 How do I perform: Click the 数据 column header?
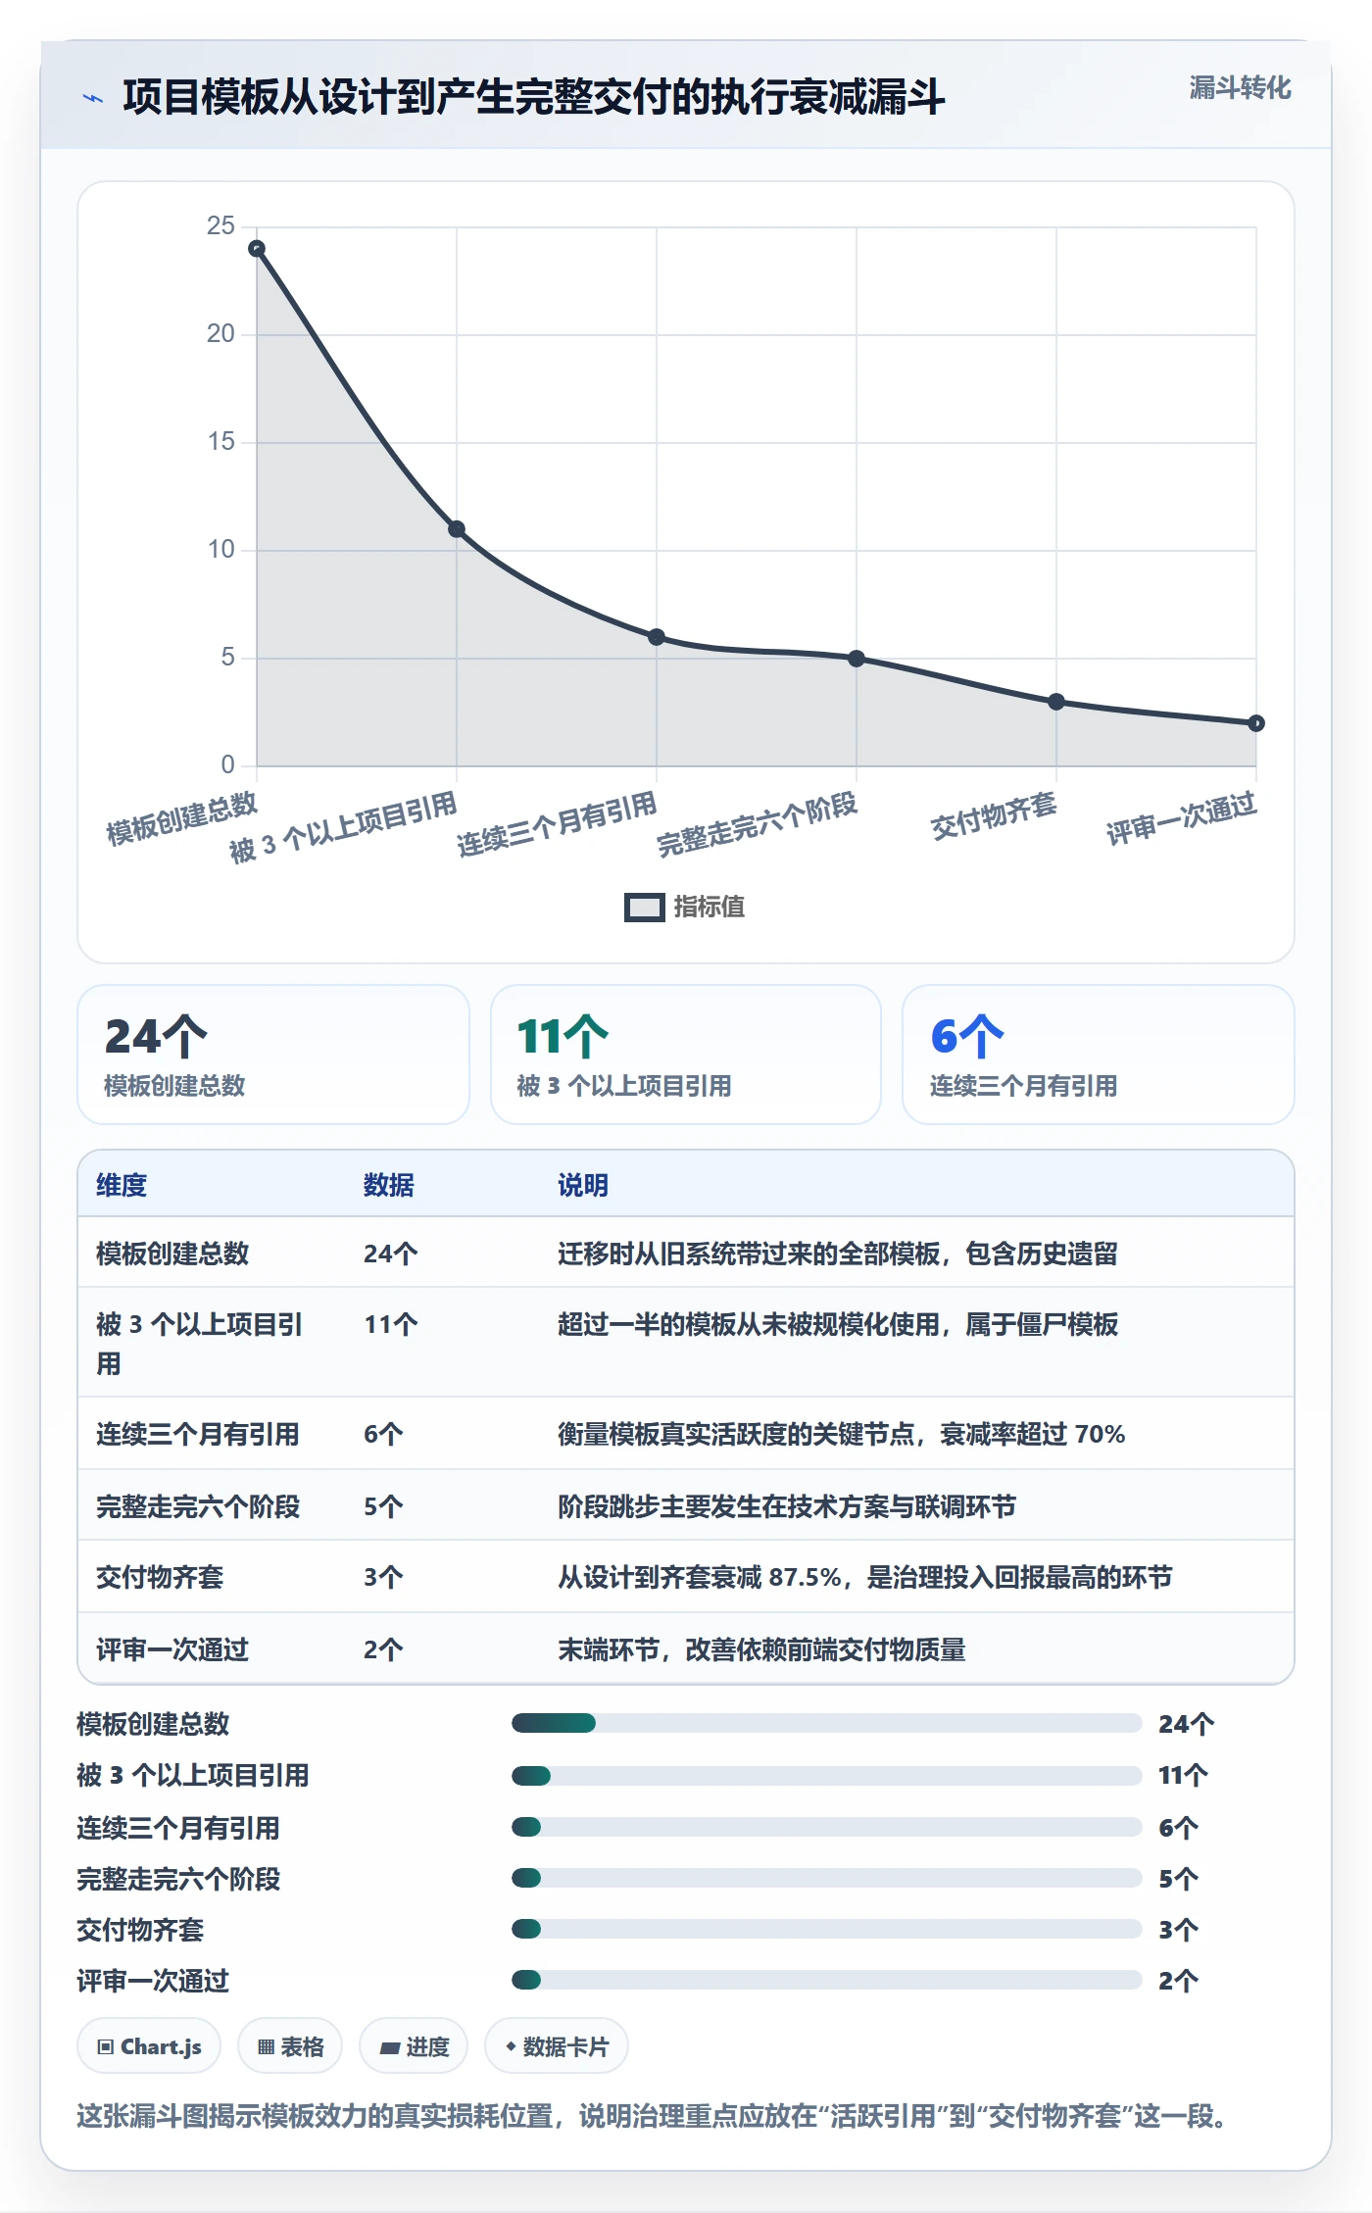coord(389,1185)
